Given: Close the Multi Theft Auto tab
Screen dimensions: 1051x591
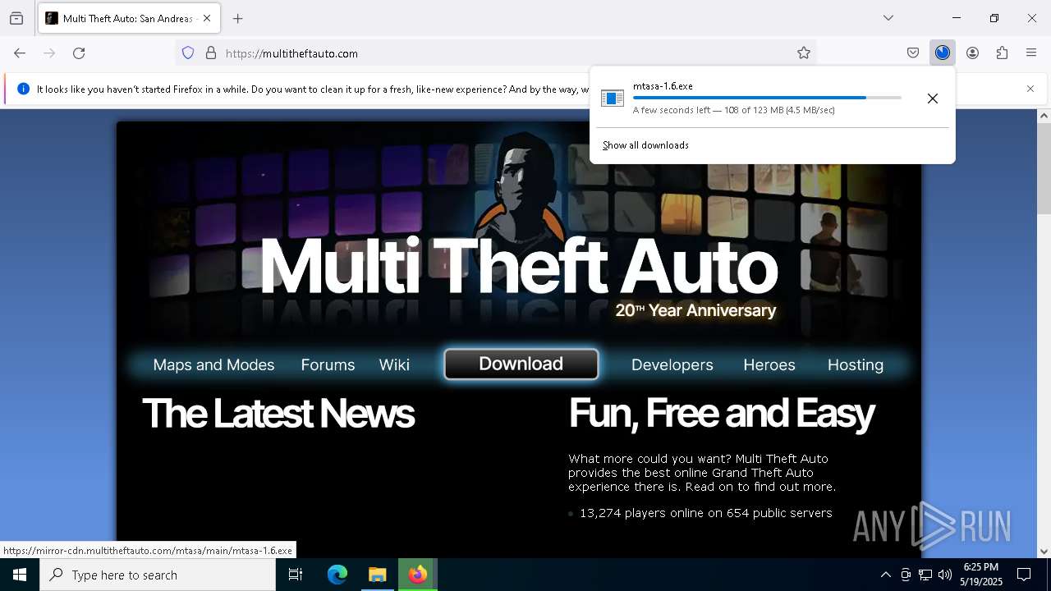Looking at the screenshot, I should click(x=207, y=18).
